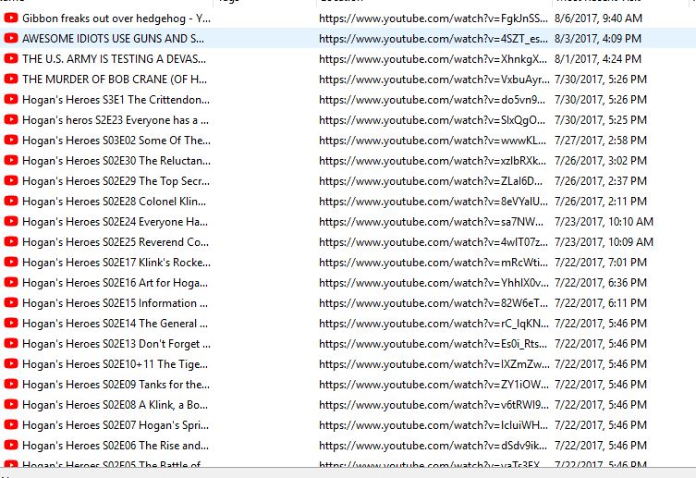Click YouTube icon beside Hogan's Heroes S02E10+11 entry
Viewport: 696px width, 478px height.
11,363
